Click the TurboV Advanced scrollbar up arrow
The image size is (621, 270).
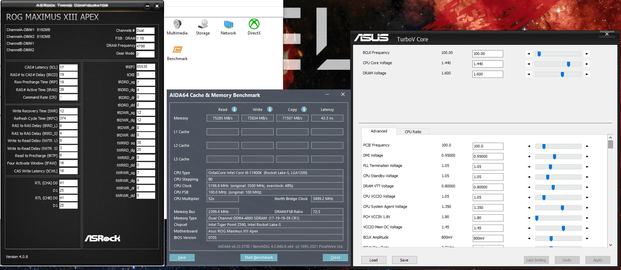tap(610, 137)
